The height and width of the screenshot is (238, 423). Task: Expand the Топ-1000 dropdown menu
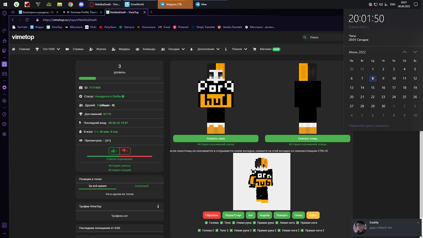pos(48,49)
